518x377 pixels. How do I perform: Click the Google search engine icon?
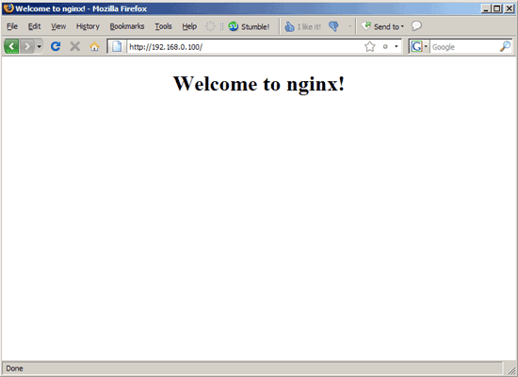[416, 46]
